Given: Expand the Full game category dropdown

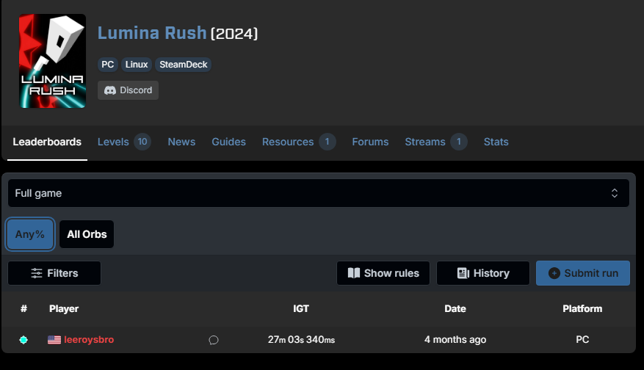Looking at the screenshot, I should 319,193.
